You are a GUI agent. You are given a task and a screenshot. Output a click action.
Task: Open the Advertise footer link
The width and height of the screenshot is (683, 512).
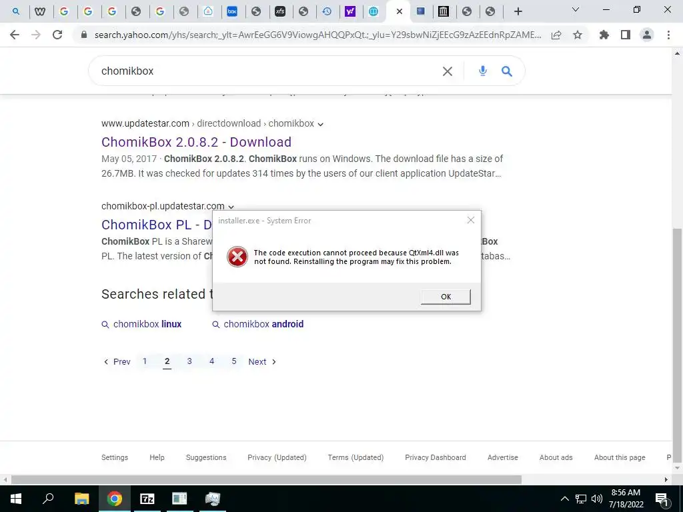click(x=503, y=457)
